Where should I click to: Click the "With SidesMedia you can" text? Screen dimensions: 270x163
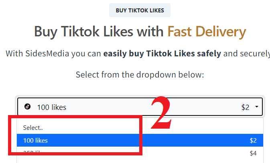tap(53, 54)
